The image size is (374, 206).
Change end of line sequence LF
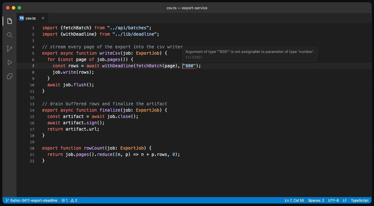pos(345,200)
